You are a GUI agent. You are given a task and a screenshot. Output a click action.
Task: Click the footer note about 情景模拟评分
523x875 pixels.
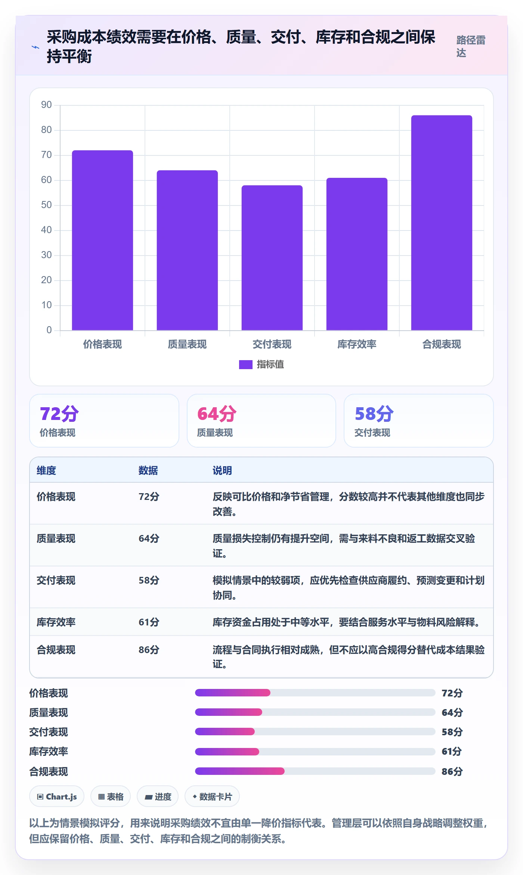click(259, 831)
